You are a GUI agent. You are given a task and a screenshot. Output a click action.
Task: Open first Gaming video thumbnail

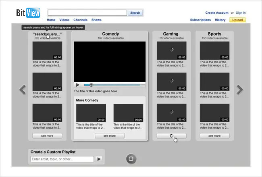click(x=172, y=50)
